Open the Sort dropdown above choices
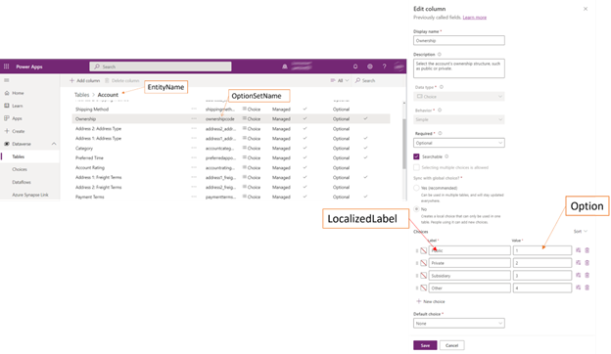 pyautogui.click(x=581, y=231)
